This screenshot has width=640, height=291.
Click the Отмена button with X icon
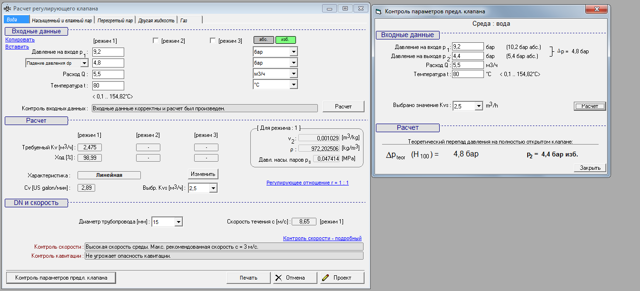295,278
